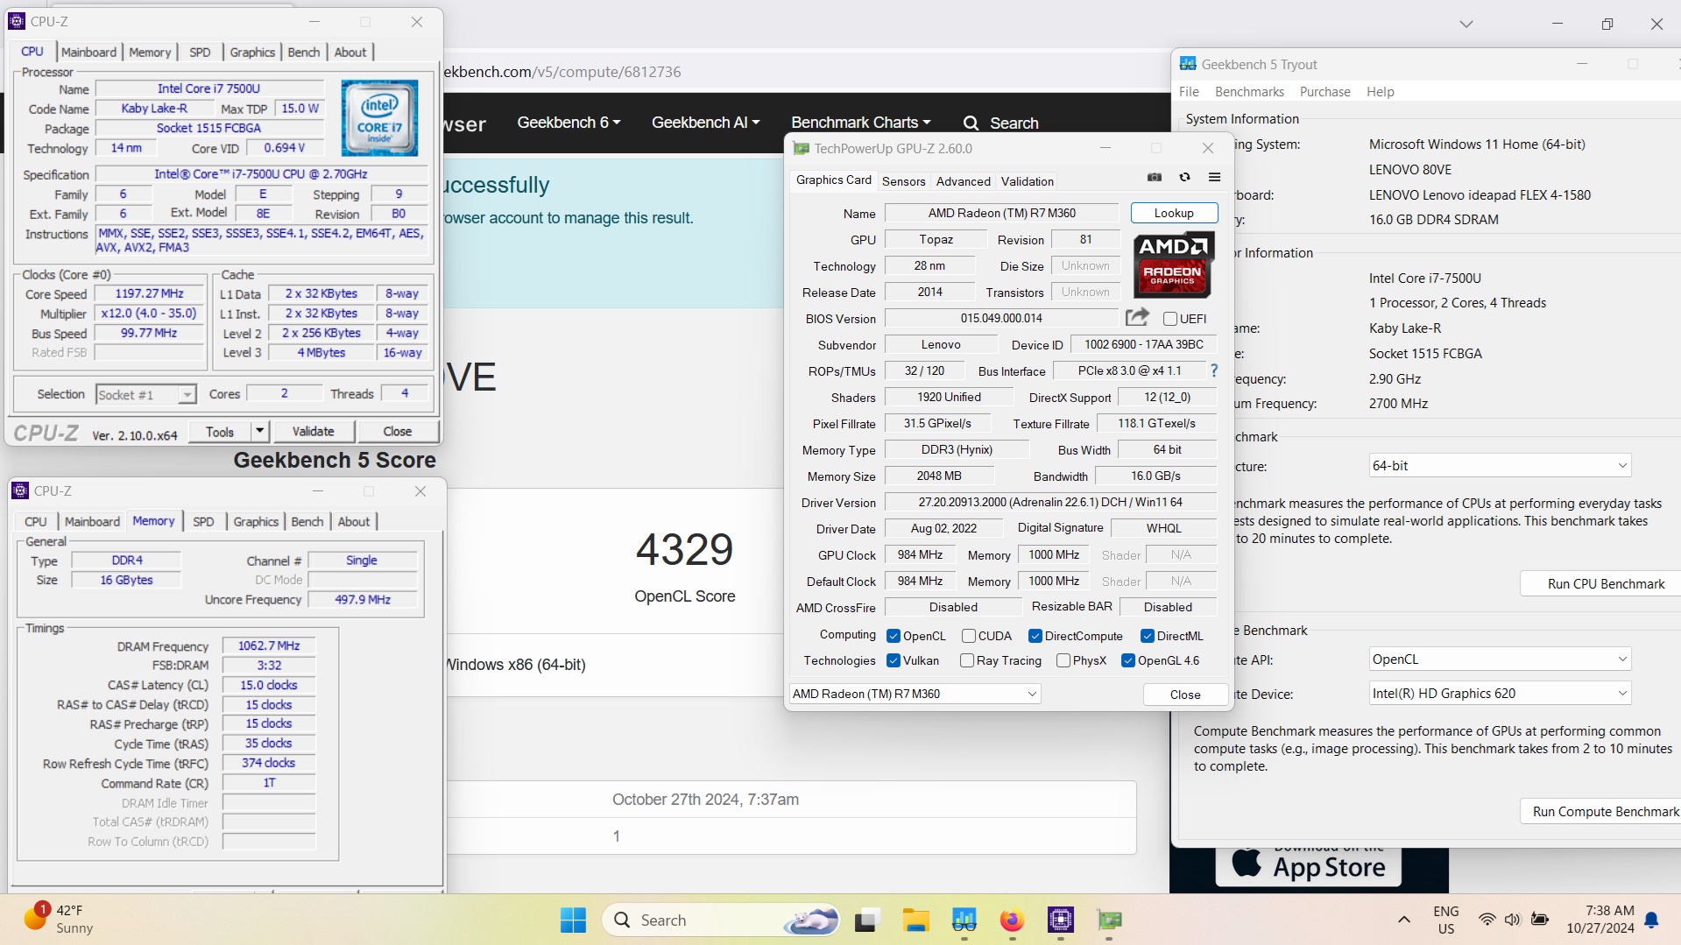Toggle the DirectML checkbox
The height and width of the screenshot is (945, 1681).
(x=1148, y=636)
